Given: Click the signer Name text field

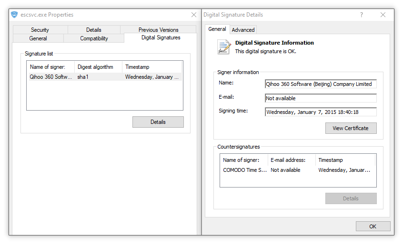Looking at the screenshot, I should point(321,84).
